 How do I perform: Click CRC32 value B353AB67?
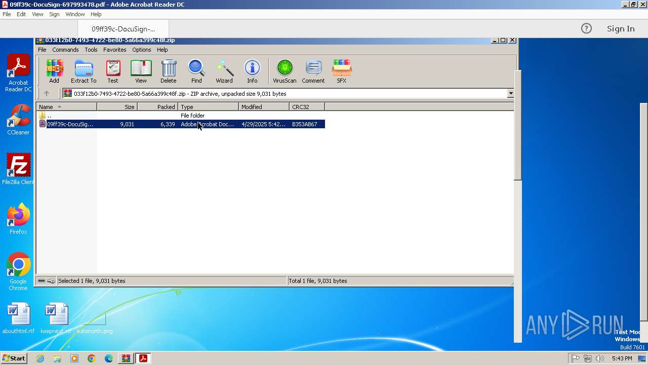[304, 124]
